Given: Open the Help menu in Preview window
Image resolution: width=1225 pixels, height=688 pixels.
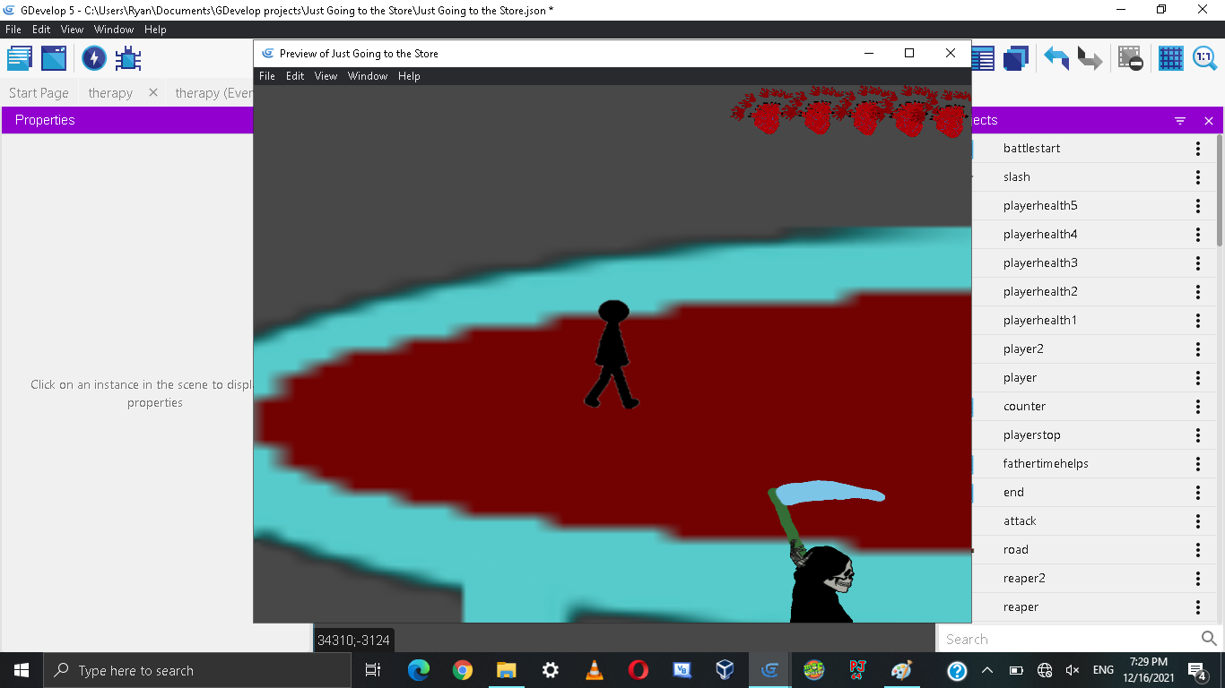Looking at the screenshot, I should pos(409,76).
